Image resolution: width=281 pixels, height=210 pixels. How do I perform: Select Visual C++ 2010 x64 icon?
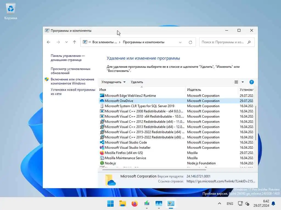[102, 116]
